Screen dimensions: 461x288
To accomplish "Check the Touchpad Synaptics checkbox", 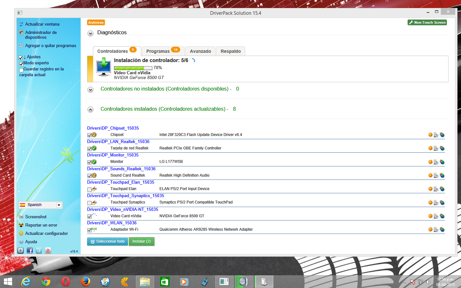I will point(89,203).
